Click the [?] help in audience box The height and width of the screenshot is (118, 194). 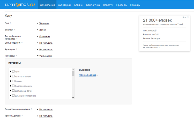[x=188, y=17]
